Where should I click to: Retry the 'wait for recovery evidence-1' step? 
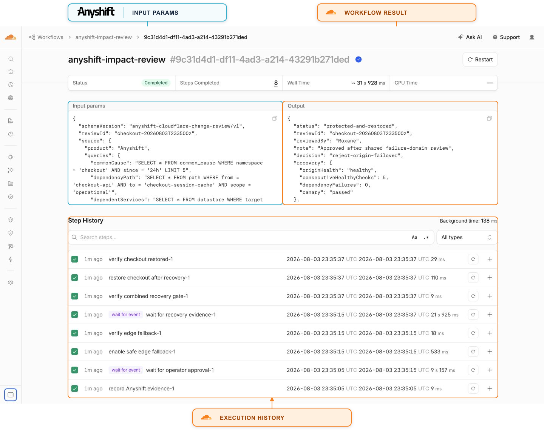473,315
